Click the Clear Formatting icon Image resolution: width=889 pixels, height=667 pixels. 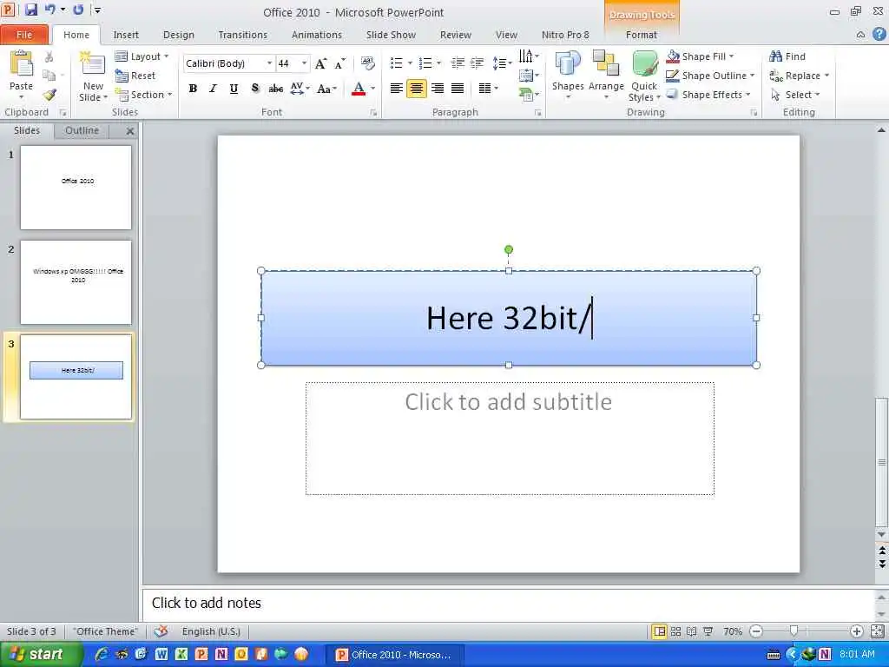(368, 63)
